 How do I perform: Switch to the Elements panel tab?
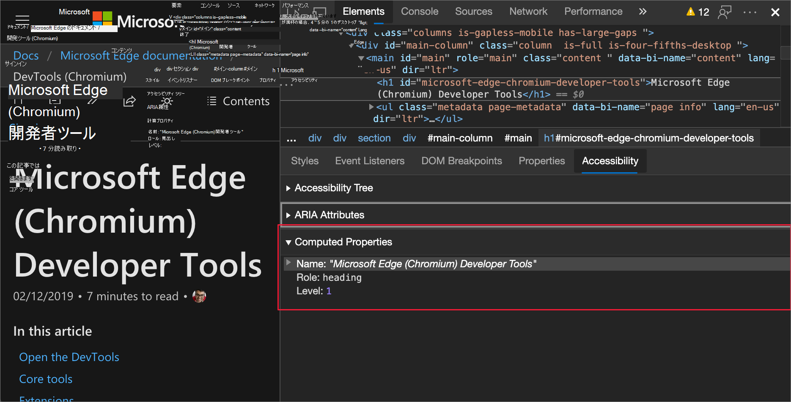tap(363, 11)
